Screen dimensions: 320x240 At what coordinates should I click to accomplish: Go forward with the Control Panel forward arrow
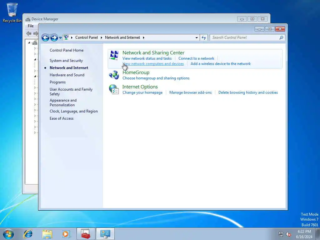54,37
